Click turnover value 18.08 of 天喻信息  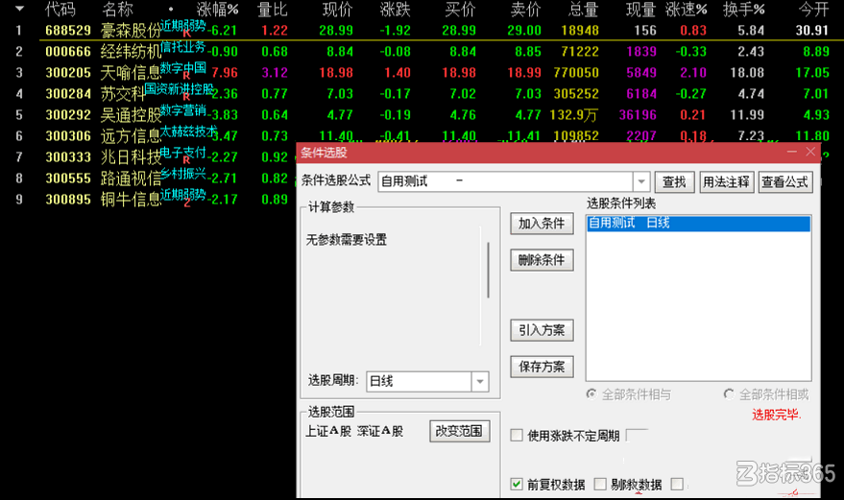point(747,73)
